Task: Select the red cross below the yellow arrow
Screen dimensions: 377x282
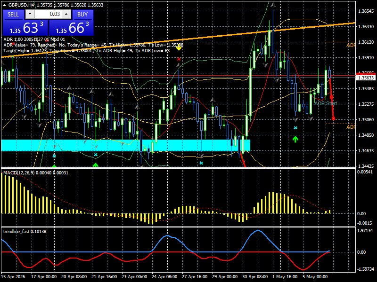Action: (x=179, y=59)
